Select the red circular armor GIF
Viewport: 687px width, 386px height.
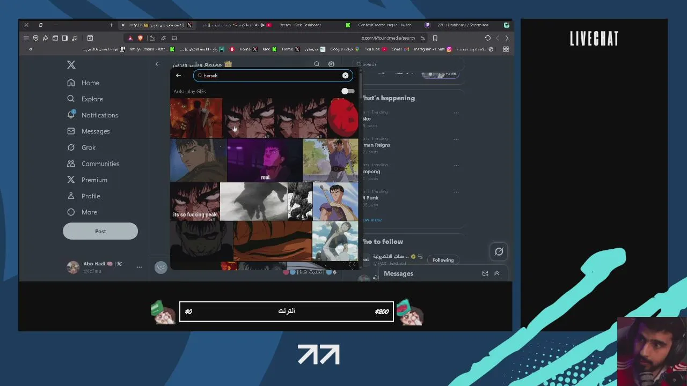343,118
